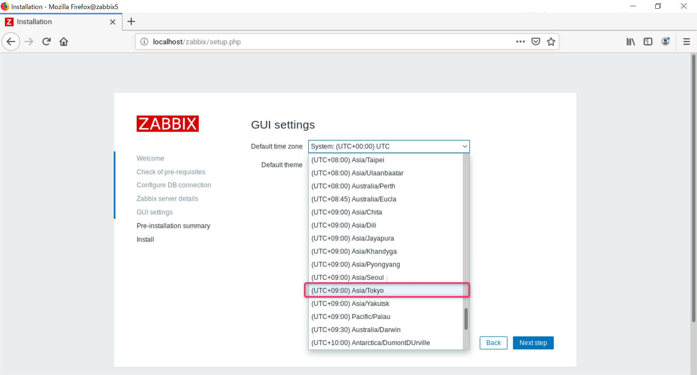
Task: Choose (UTC+08:00) Australia/Perth option
Action: point(386,186)
